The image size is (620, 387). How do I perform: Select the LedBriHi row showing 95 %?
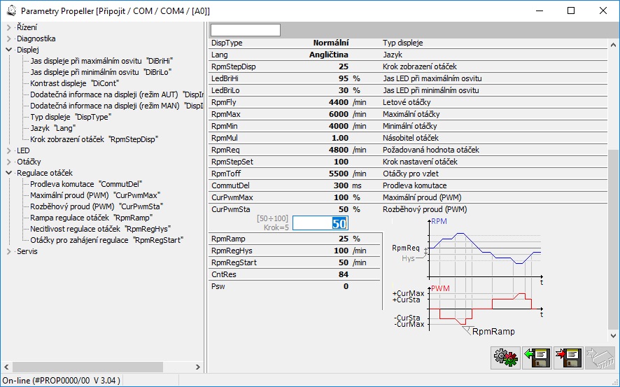coord(408,78)
